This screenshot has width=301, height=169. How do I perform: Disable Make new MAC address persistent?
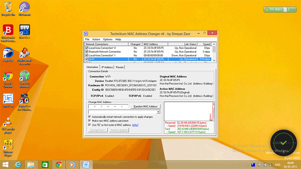(89, 121)
